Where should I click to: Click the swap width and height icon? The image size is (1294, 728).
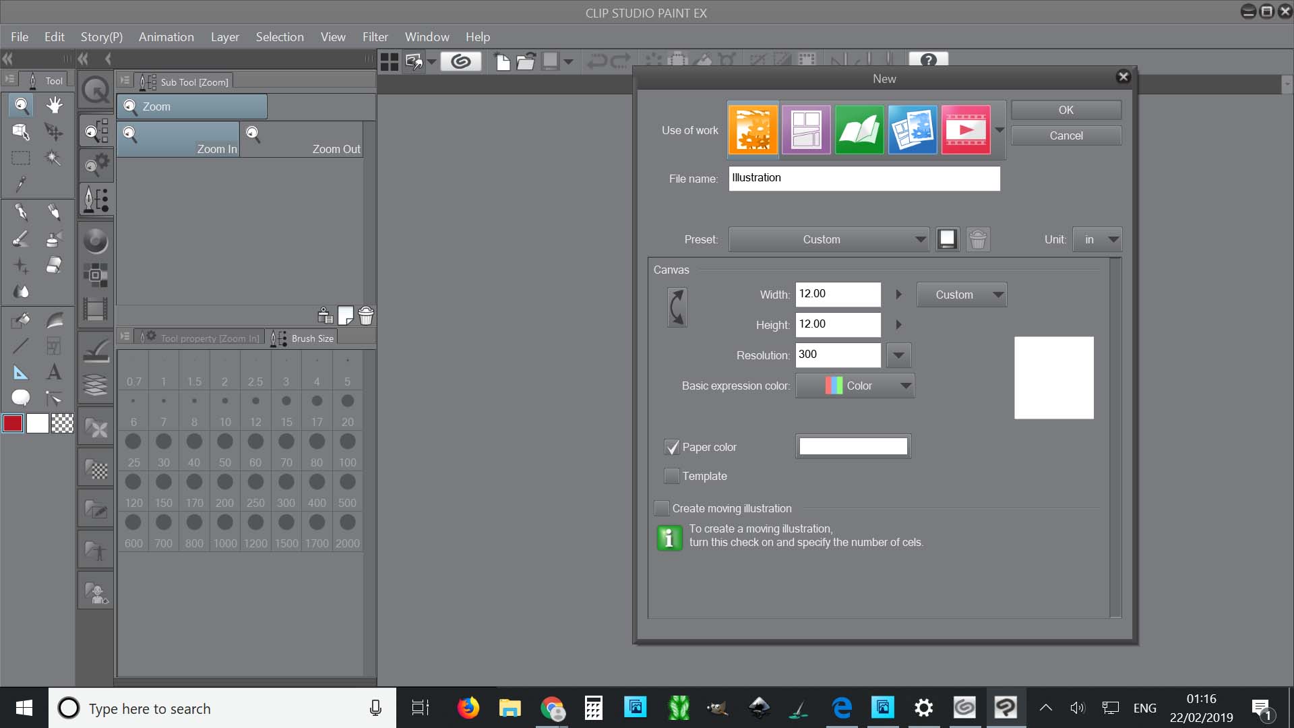pos(677,307)
